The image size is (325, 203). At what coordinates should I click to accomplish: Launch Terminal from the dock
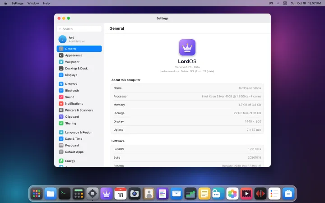pos(65,194)
